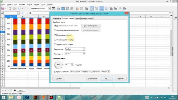Click the add sheet plus icon
The image size is (178, 100).
pos(15,90)
